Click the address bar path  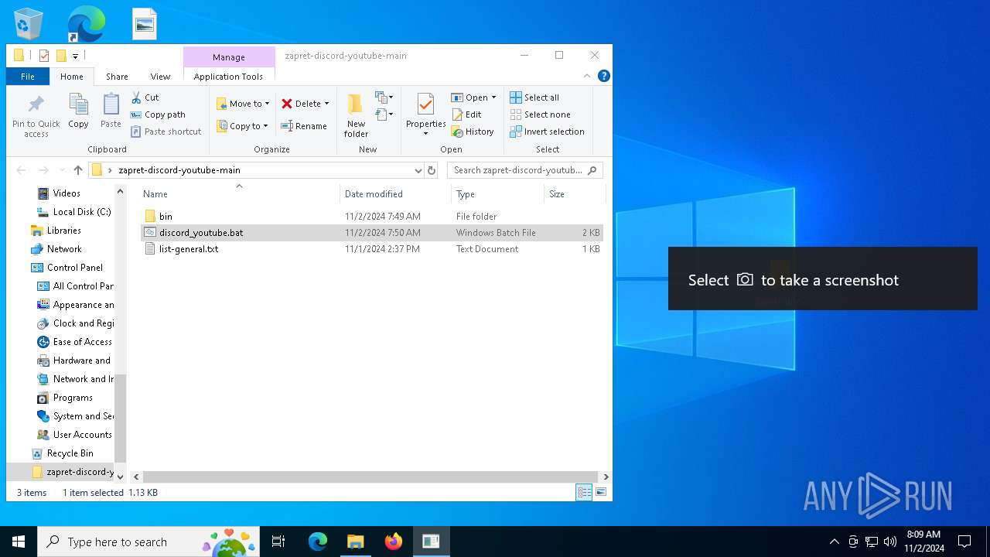179,170
